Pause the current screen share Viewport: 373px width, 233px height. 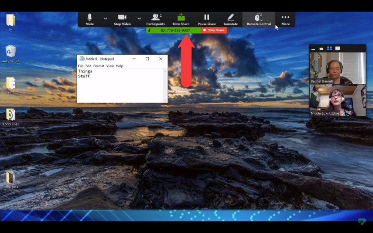(207, 19)
